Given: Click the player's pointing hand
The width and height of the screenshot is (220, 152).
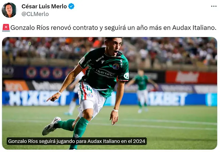Looking at the screenshot, I should click(x=54, y=97).
